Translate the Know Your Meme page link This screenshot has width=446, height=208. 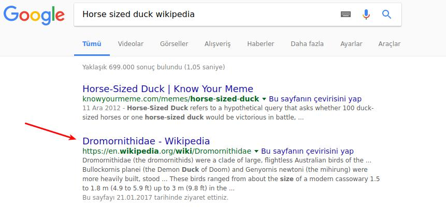315,99
